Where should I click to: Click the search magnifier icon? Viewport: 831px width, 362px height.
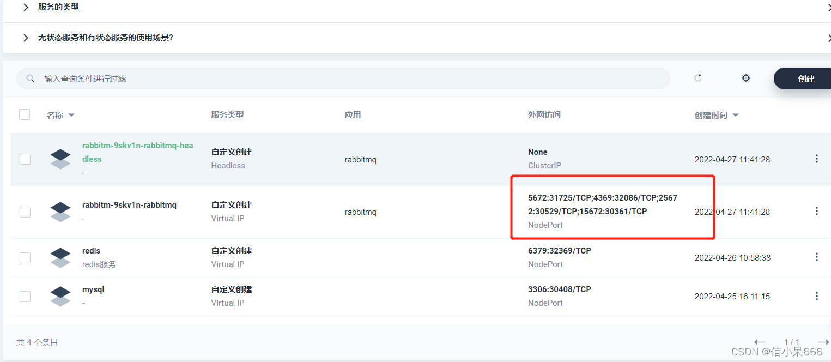coord(31,79)
